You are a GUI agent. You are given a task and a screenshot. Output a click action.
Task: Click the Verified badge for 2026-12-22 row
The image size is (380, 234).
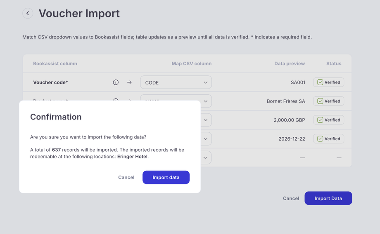pos(328,139)
